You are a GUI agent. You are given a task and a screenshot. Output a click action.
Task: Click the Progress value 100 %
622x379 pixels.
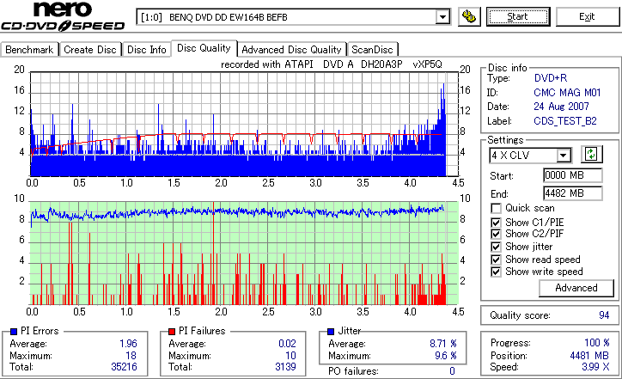click(x=596, y=343)
